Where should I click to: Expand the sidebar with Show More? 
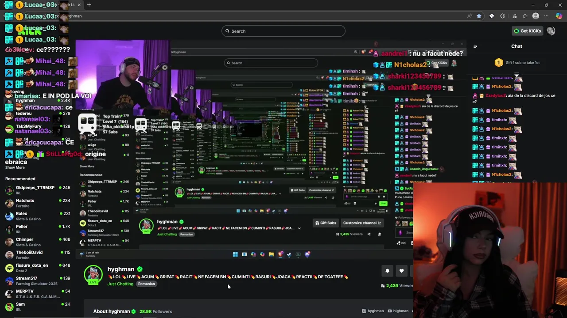click(15, 168)
